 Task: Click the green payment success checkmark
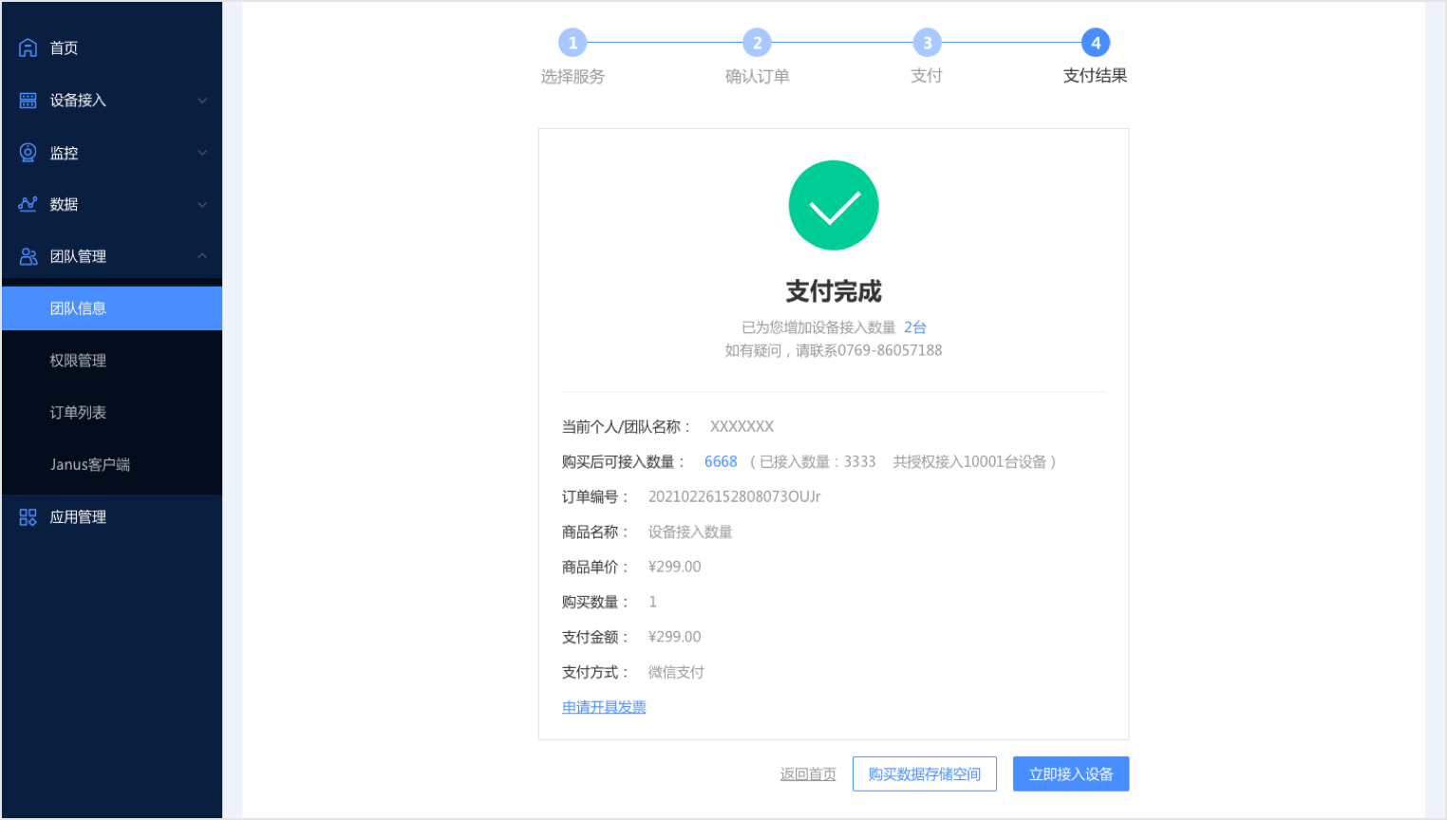pos(834,206)
